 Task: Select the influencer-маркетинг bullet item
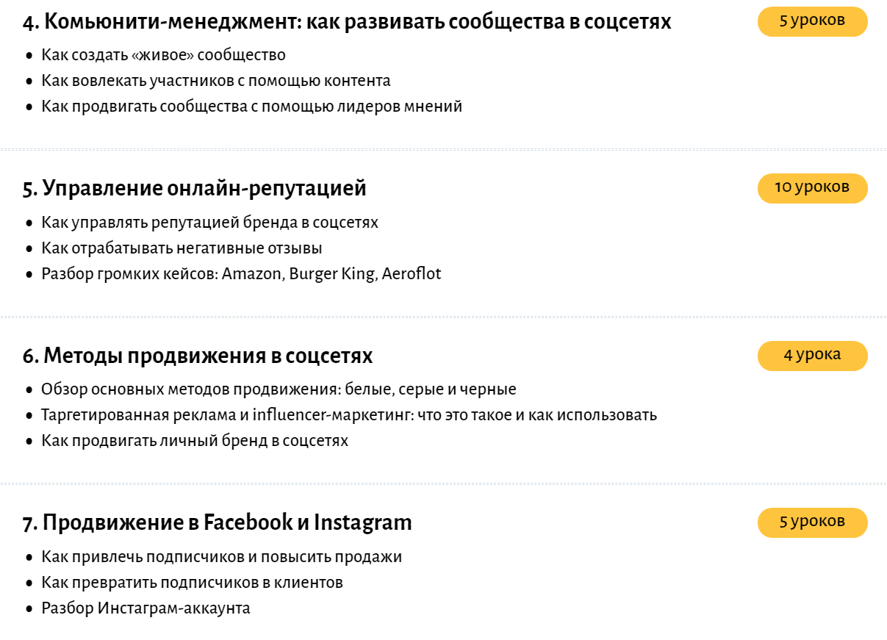349,415
